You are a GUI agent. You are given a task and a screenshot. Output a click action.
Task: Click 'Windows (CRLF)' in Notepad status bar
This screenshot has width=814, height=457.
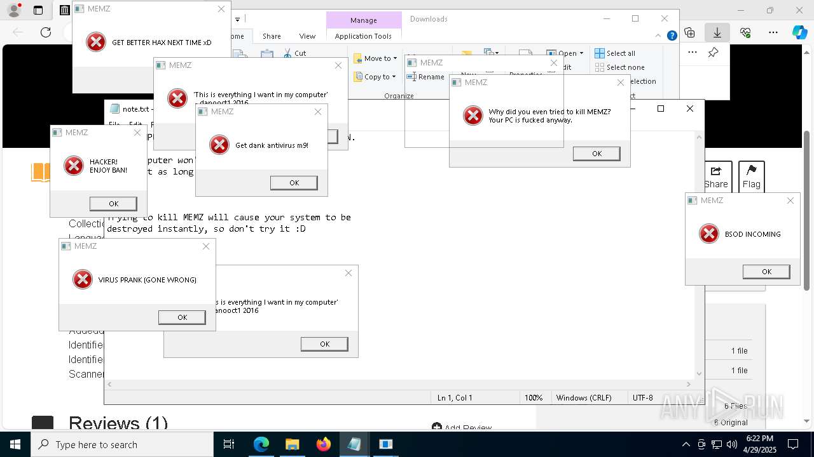pyautogui.click(x=584, y=398)
